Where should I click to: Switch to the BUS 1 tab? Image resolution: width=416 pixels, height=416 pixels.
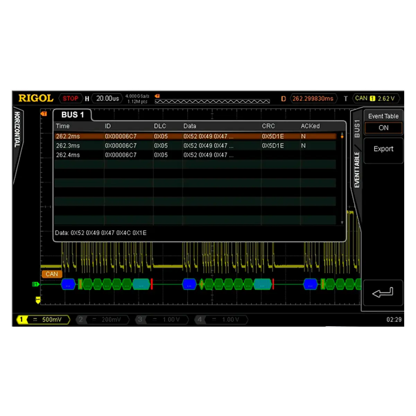pos(72,115)
